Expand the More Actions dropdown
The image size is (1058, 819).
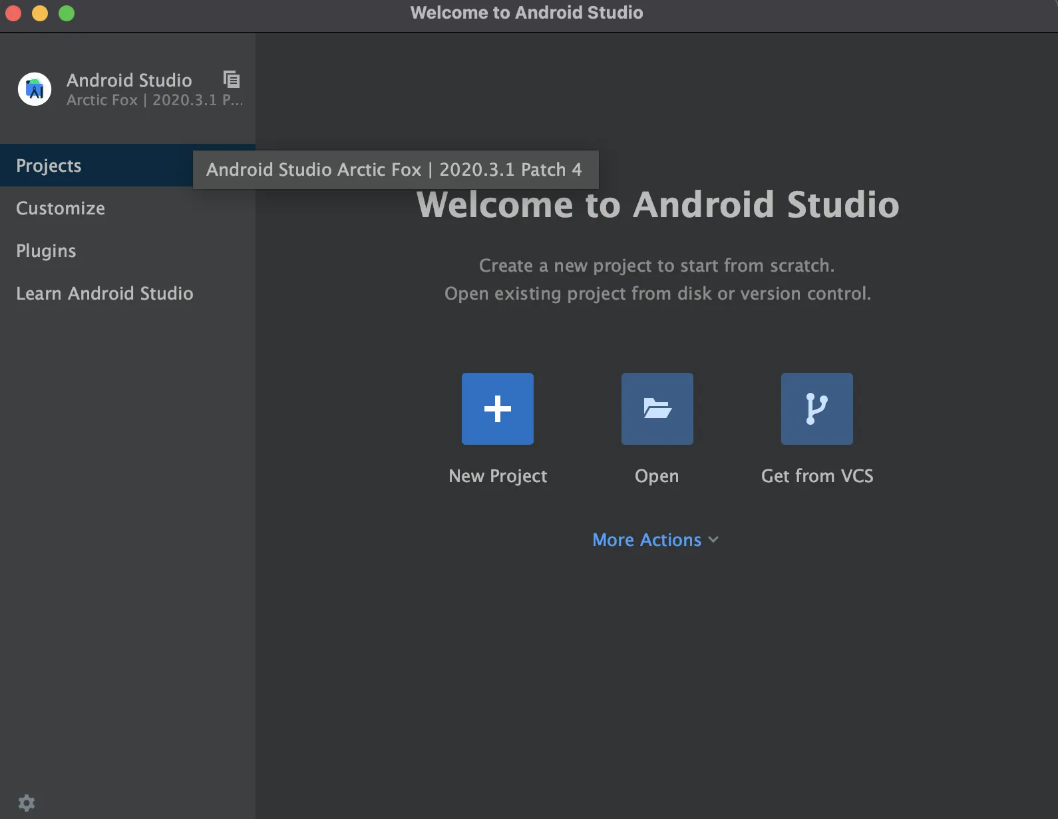point(647,540)
